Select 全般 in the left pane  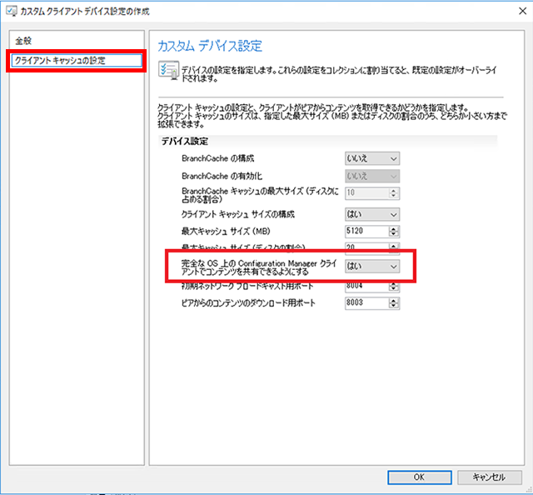[x=23, y=41]
